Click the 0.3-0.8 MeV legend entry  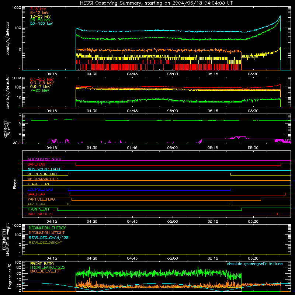(42, 83)
